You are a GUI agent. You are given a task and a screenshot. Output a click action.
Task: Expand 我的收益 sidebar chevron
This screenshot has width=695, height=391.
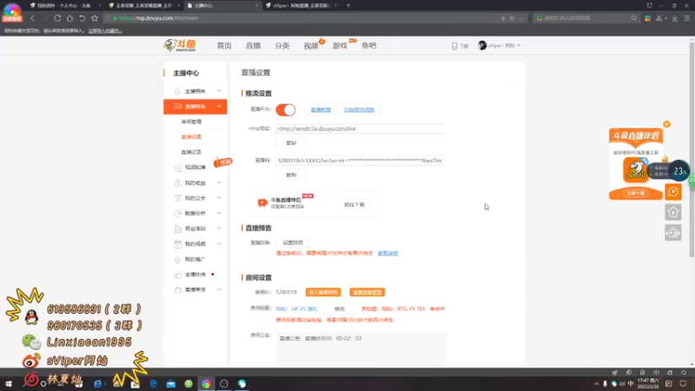pos(219,182)
